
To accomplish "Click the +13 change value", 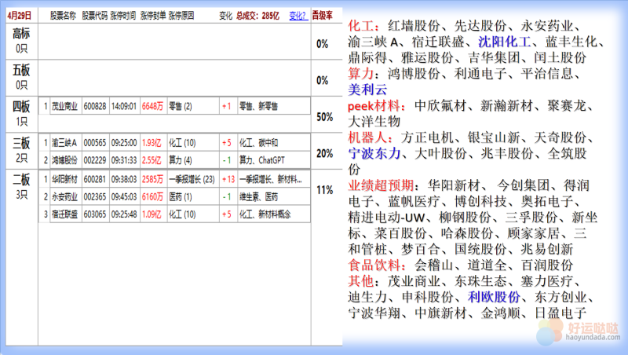I will (228, 179).
